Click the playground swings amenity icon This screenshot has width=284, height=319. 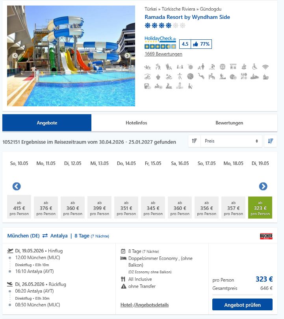tap(233, 67)
